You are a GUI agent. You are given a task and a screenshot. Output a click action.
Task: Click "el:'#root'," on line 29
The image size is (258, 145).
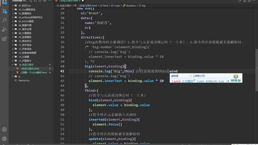(x=92, y=13)
